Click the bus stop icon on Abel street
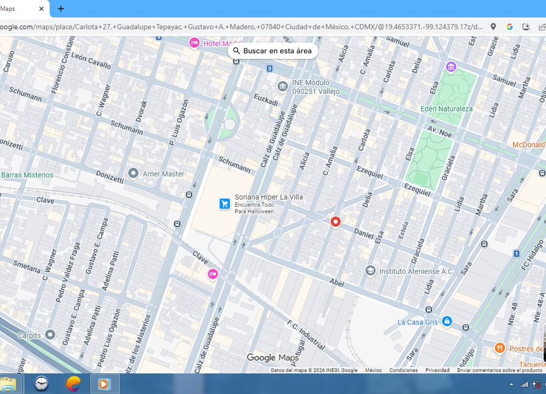The image size is (546, 394). pos(429,309)
